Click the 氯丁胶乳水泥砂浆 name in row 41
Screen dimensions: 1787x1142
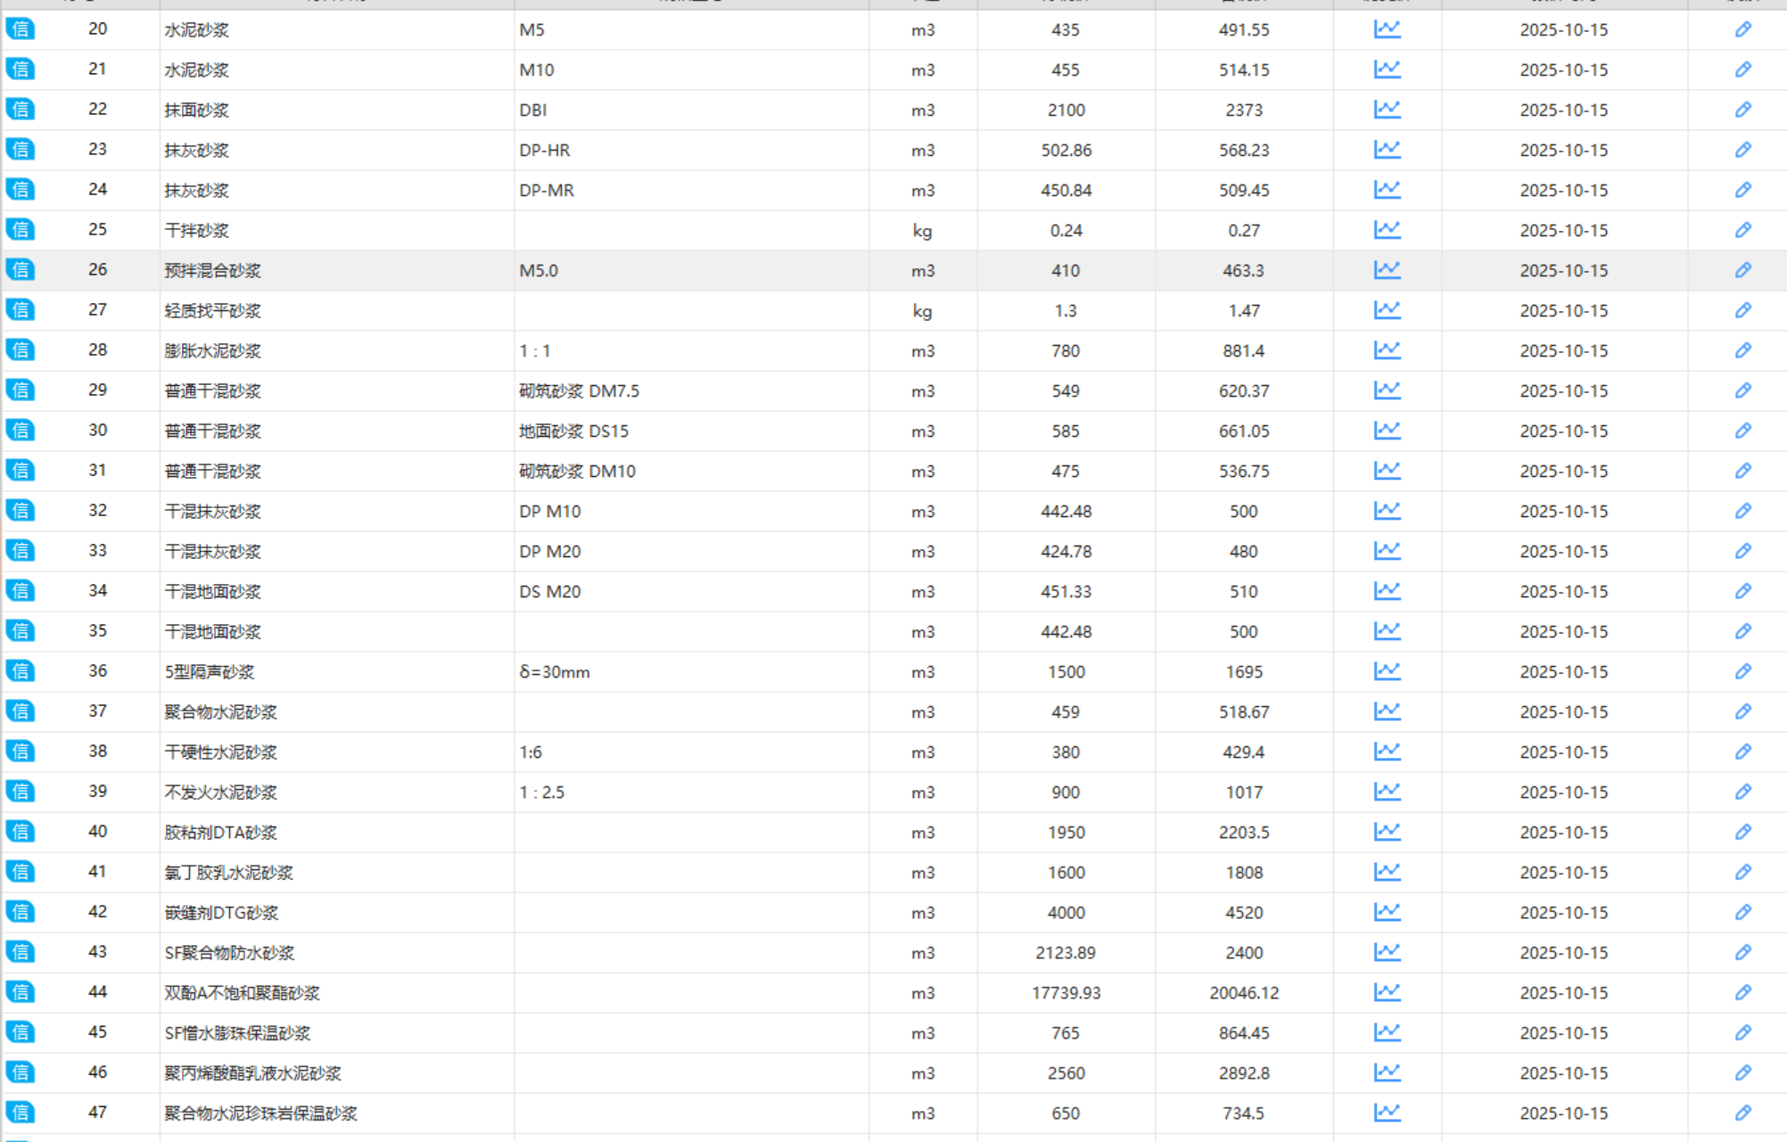[x=228, y=873]
